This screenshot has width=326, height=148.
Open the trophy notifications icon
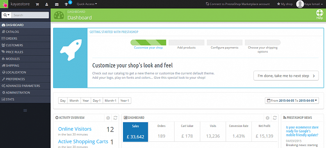pyautogui.click(x=66, y=4)
